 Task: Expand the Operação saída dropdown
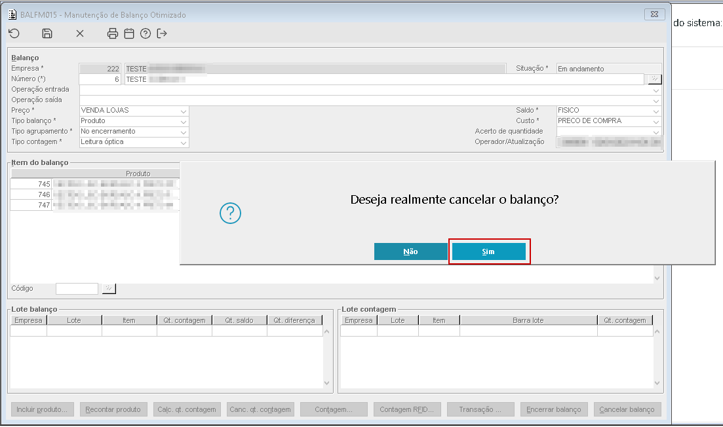(656, 100)
